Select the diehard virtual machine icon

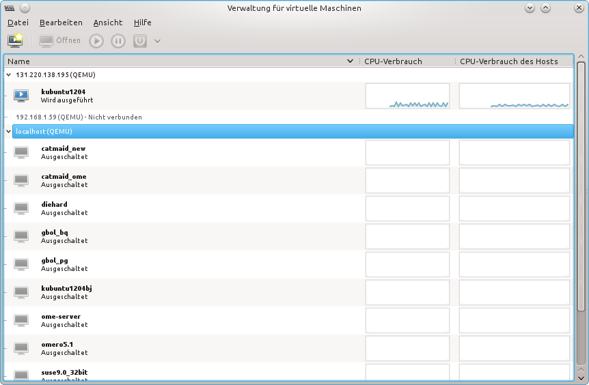click(22, 208)
